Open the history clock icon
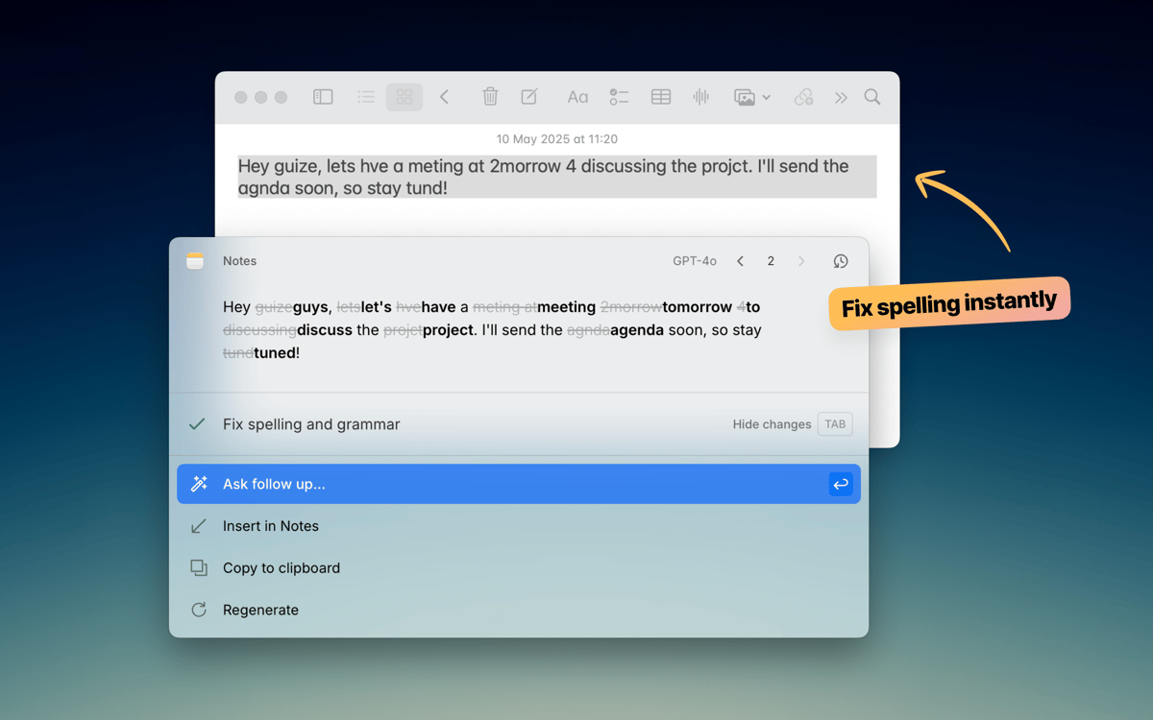1153x720 pixels. tap(841, 261)
